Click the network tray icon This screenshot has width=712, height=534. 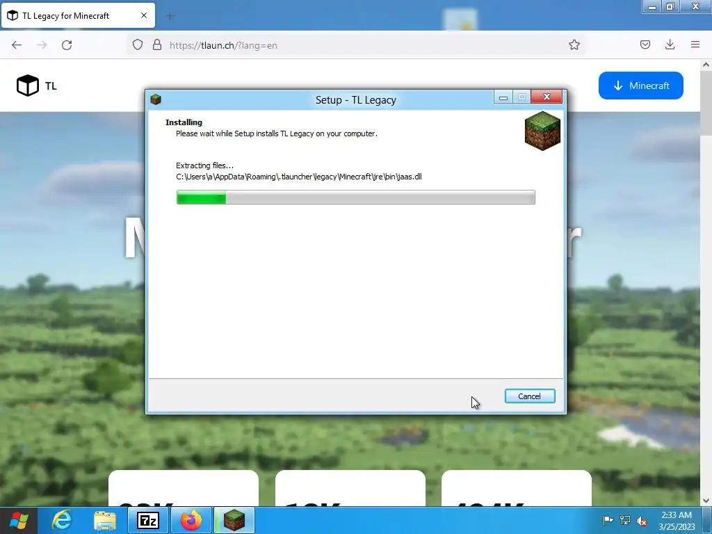click(x=625, y=520)
